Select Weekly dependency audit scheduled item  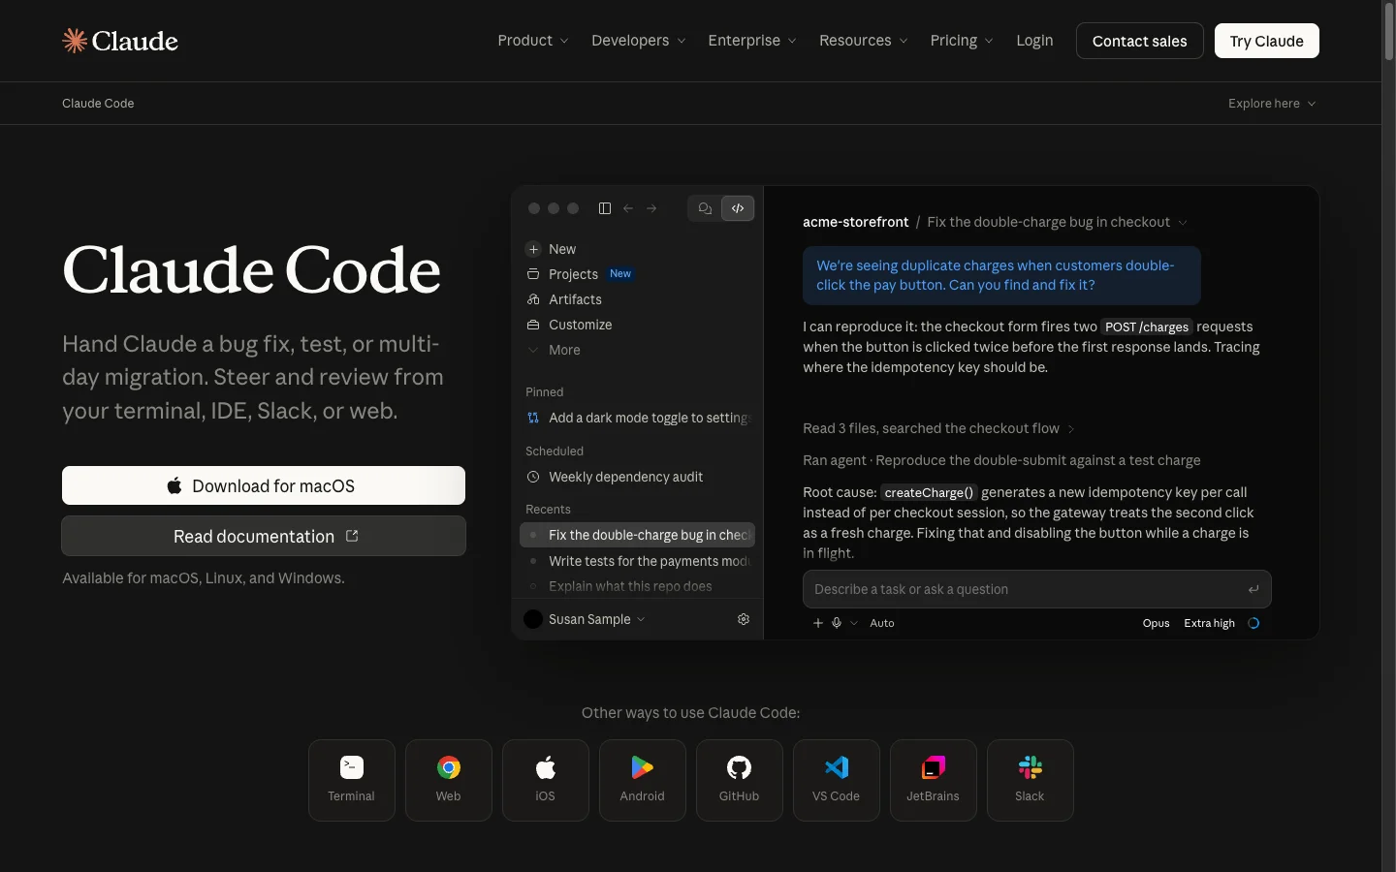tap(637, 477)
